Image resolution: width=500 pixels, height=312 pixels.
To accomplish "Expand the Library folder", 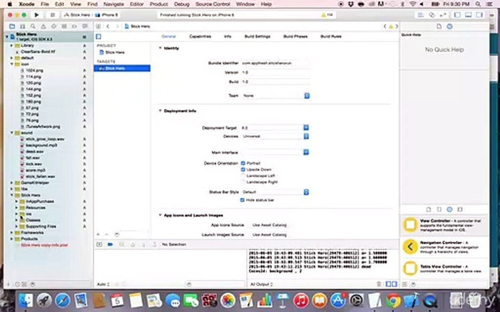I will pyautogui.click(x=11, y=45).
